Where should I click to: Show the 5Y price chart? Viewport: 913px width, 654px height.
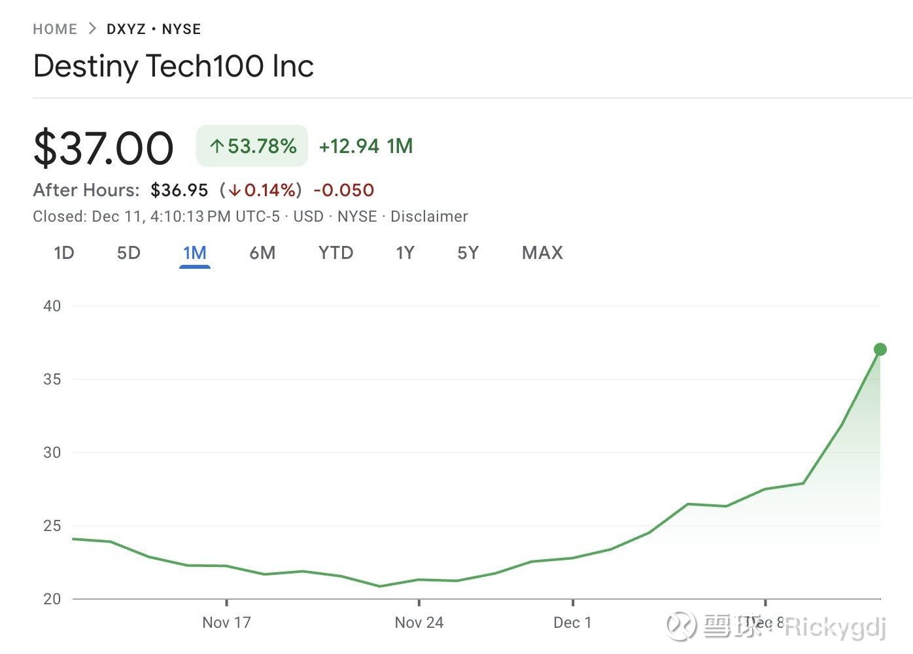tap(468, 253)
